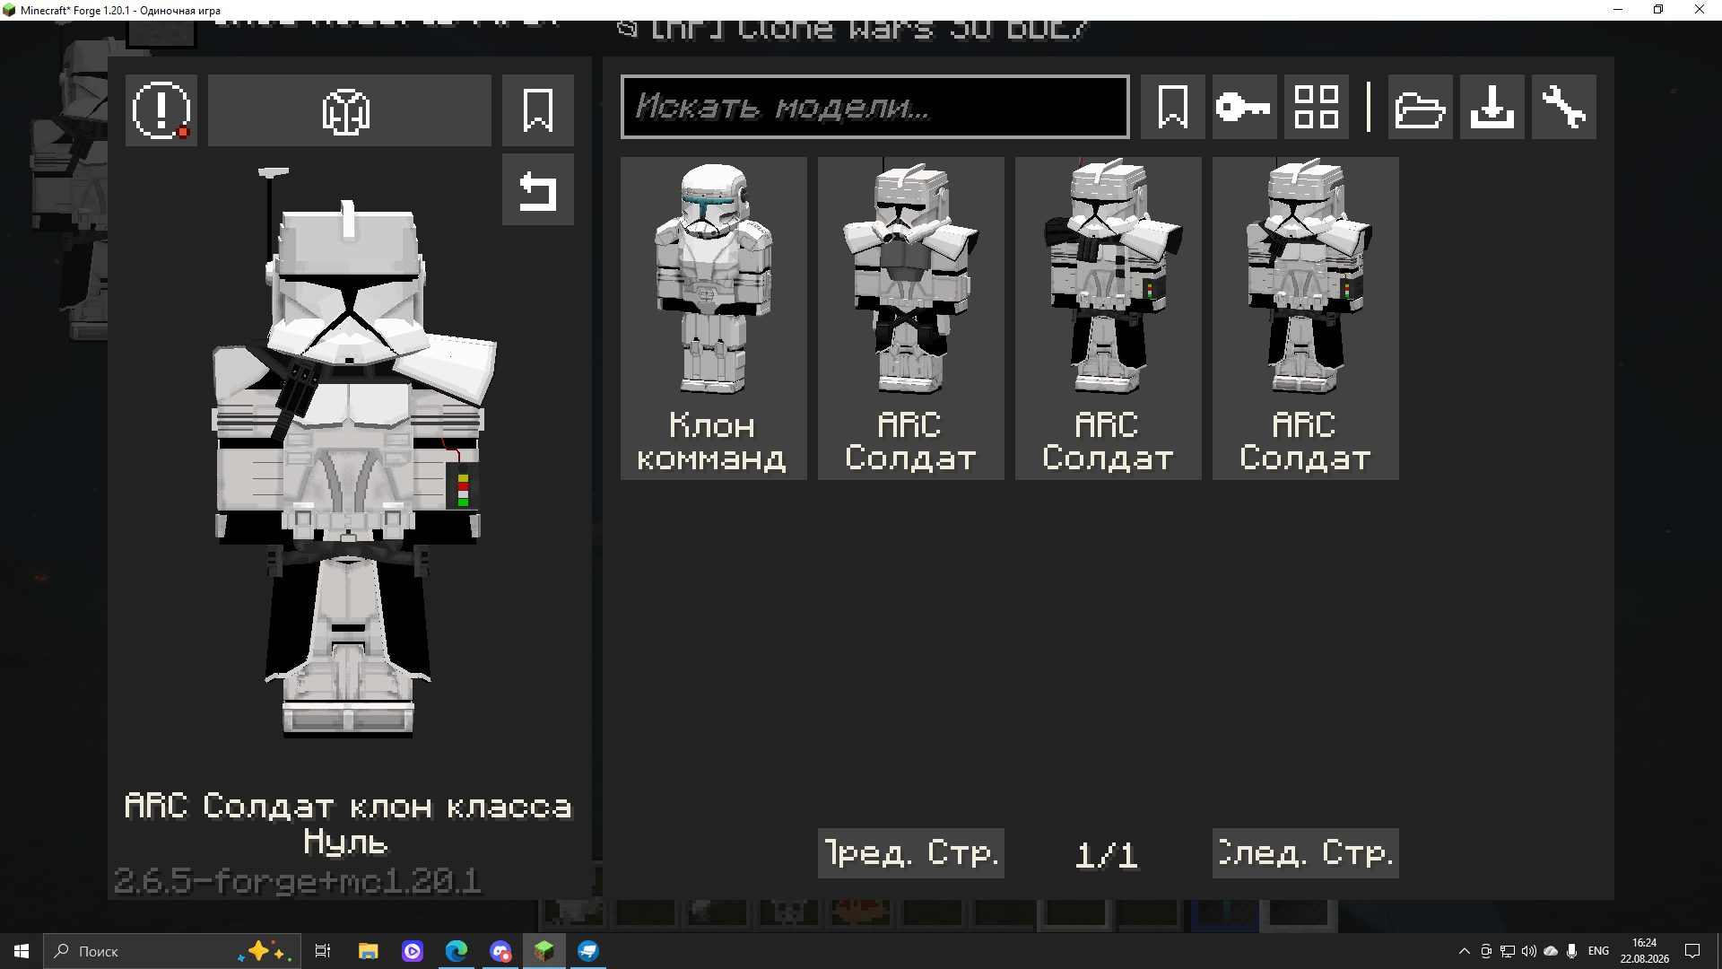
Task: Switch input language ENG indicator
Action: click(1598, 951)
